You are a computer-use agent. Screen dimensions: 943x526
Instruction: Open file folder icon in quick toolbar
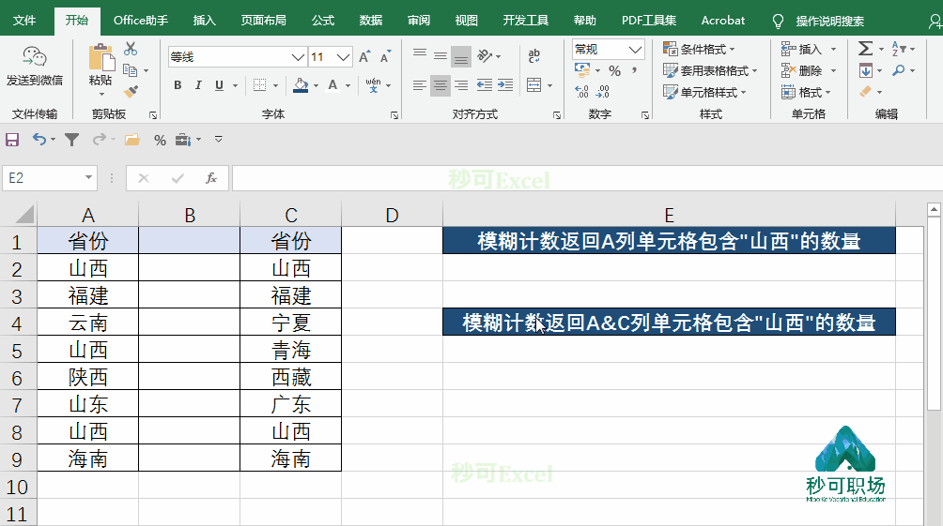131,140
